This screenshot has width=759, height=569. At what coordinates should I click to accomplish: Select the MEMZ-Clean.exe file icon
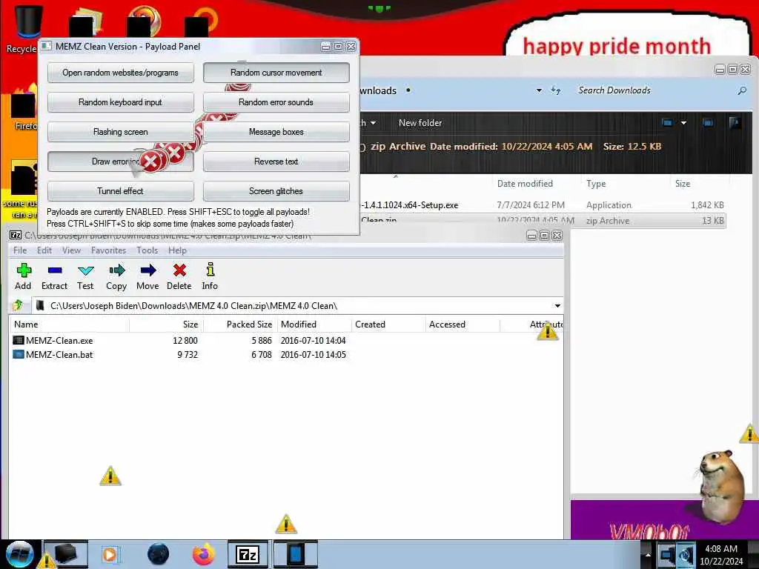pyautogui.click(x=18, y=340)
